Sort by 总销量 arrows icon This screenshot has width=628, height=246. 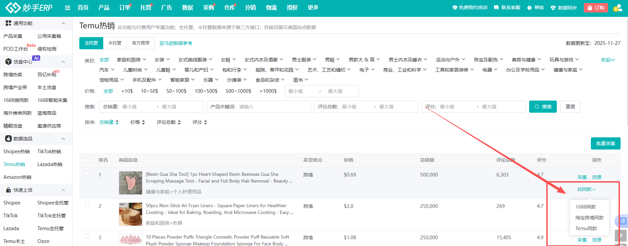(x=117, y=122)
